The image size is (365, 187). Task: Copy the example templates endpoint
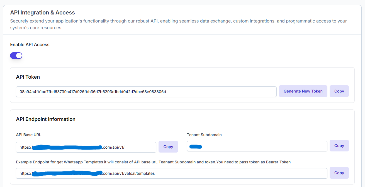339,173
